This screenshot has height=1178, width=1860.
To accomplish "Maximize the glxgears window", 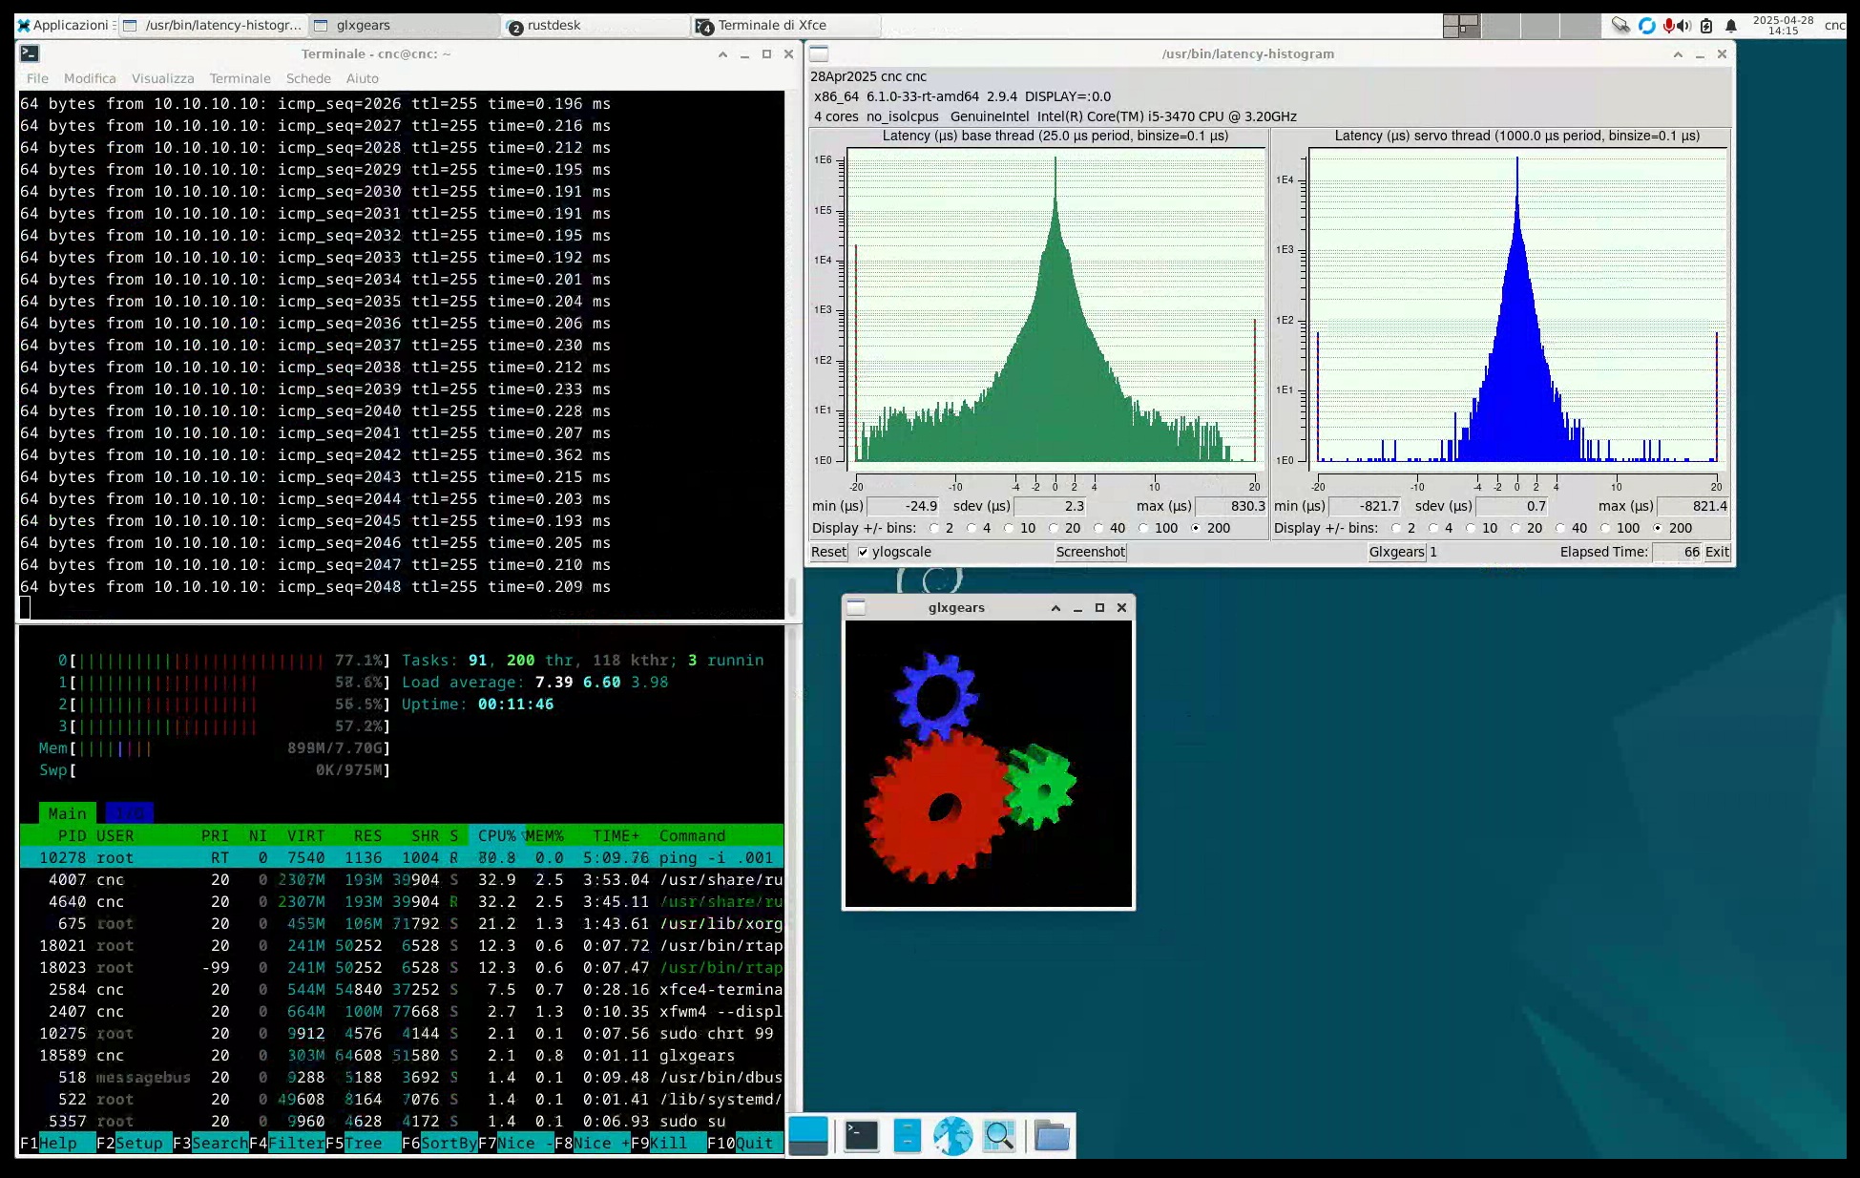I will tap(1099, 608).
